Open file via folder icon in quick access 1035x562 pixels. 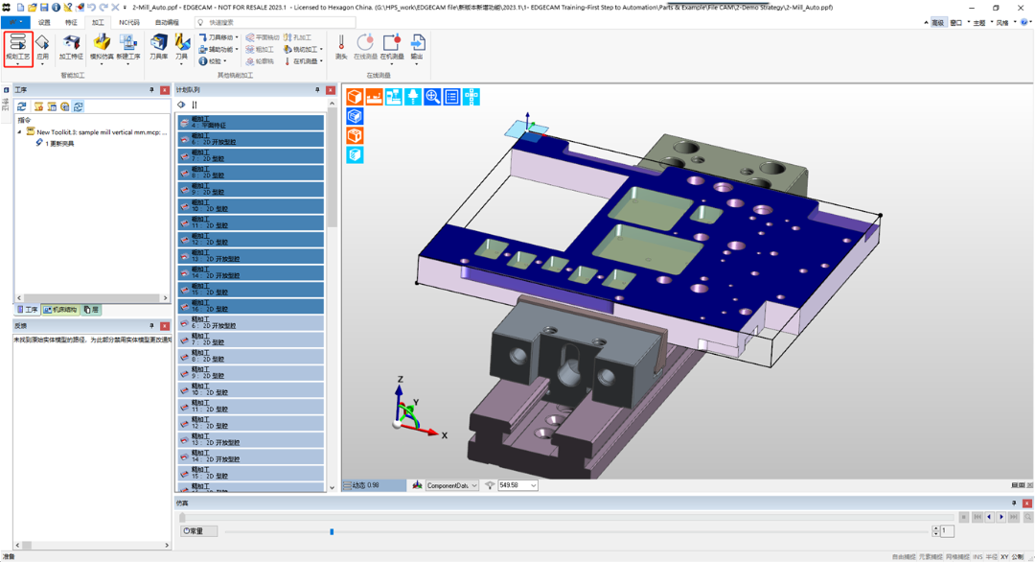(32, 8)
